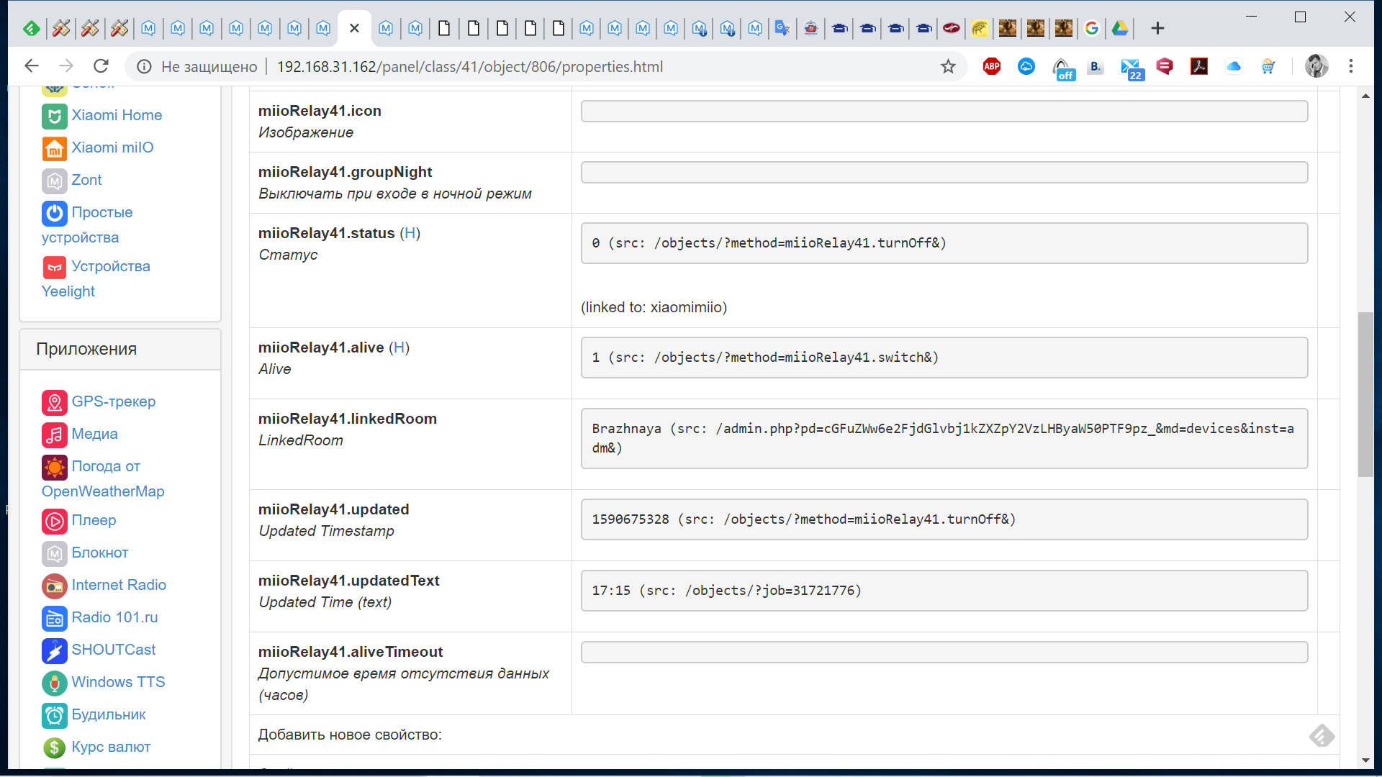Open a new browser tab
This screenshot has height=777, width=1382.
tap(1157, 28)
